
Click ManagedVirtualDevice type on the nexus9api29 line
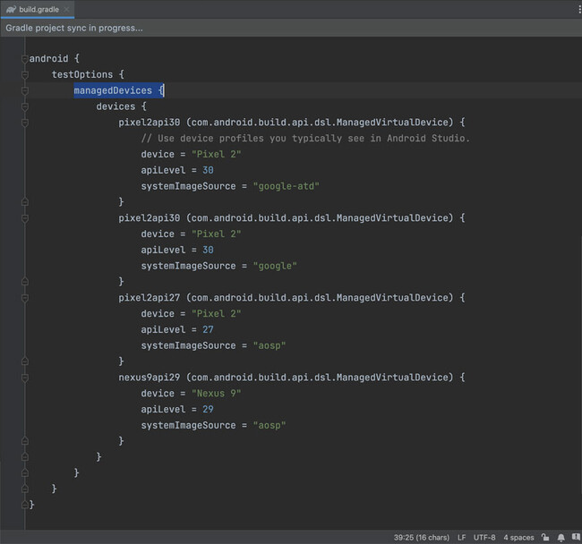(393, 378)
